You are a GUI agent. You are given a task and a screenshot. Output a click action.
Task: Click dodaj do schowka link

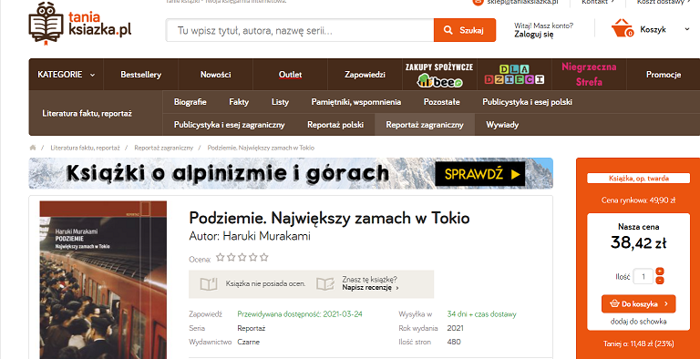[638, 322]
